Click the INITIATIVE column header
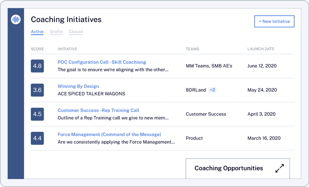Screen dimensions: 309x187 point(67,49)
